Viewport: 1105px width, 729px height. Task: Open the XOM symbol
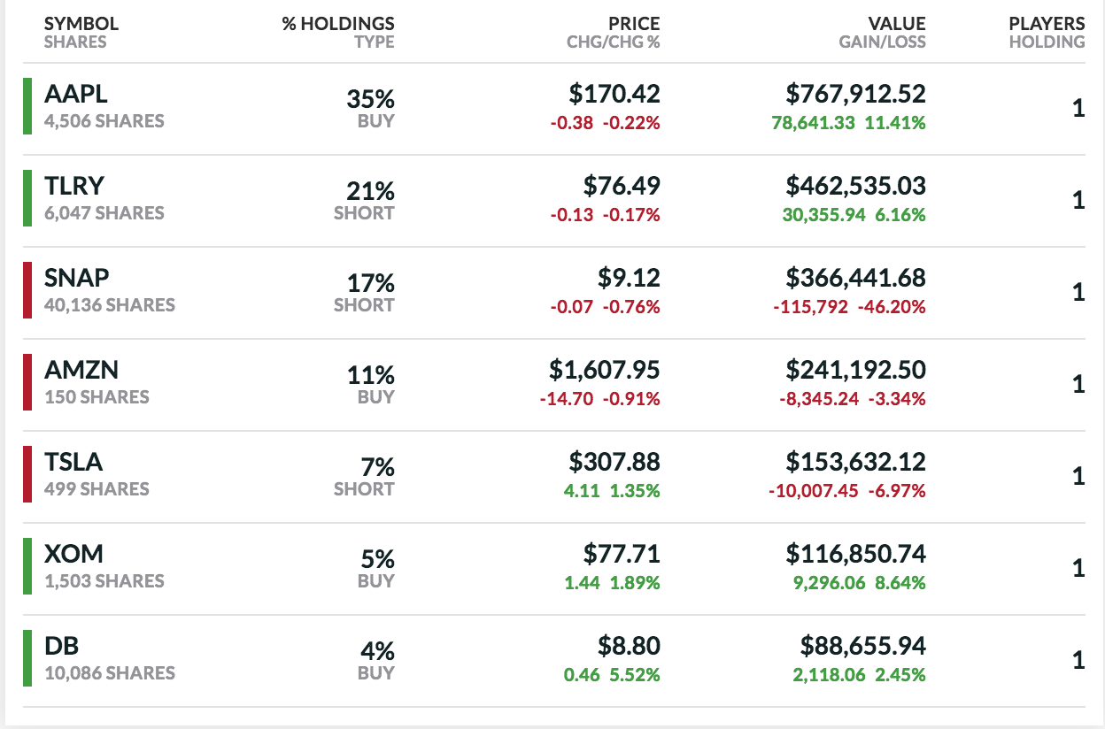pos(73,554)
